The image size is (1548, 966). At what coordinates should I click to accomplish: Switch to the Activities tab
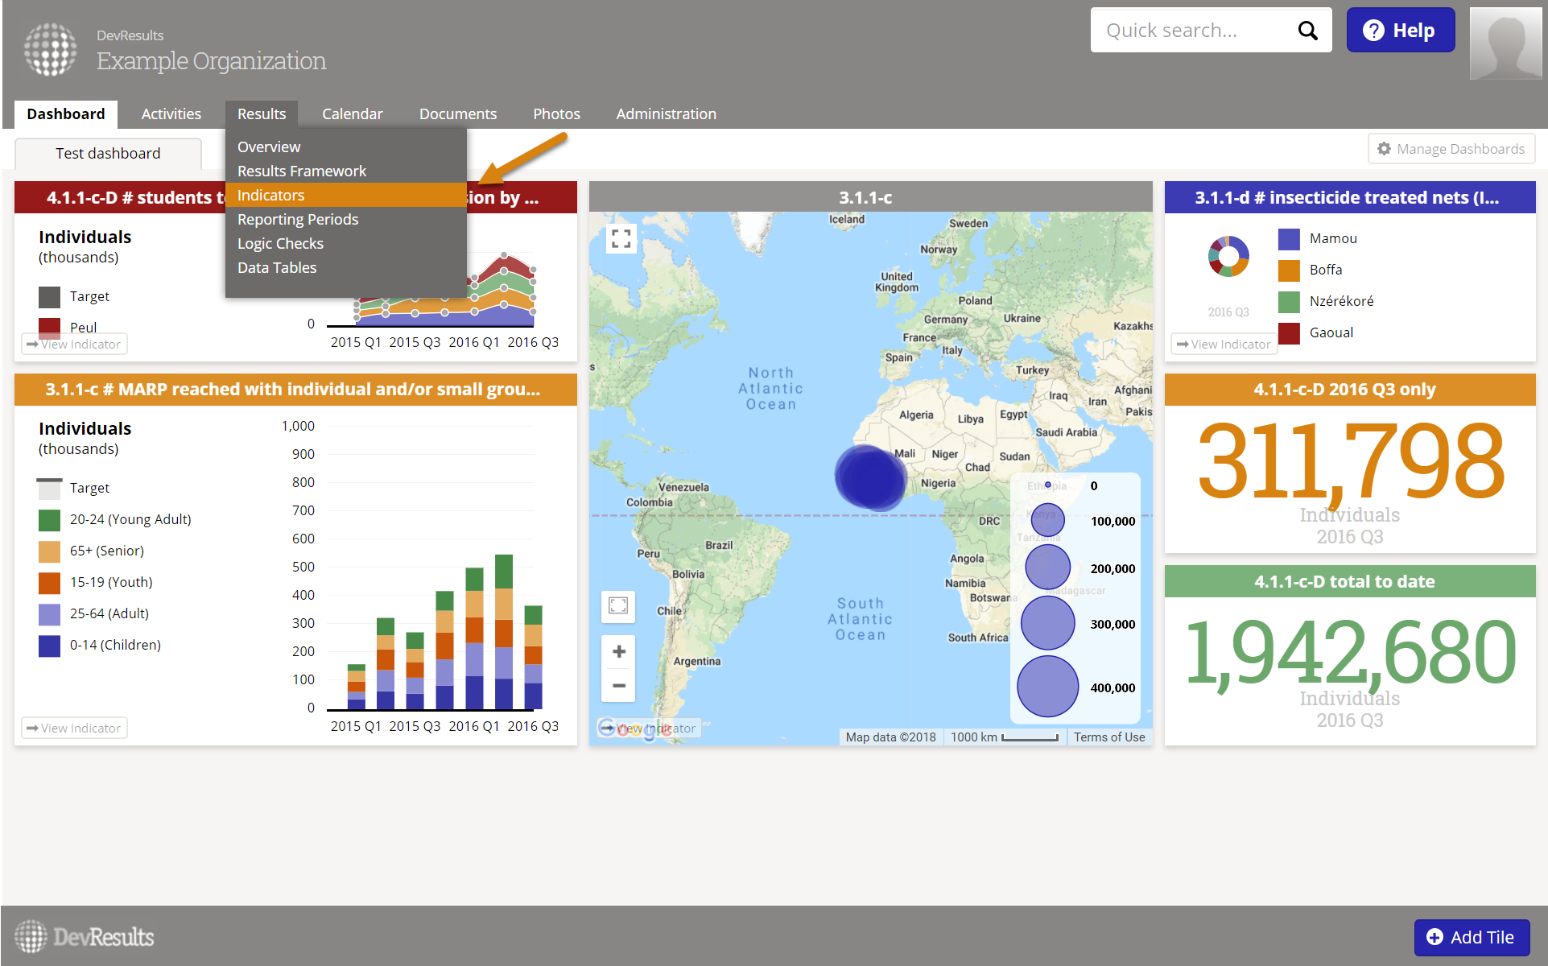pos(171,114)
